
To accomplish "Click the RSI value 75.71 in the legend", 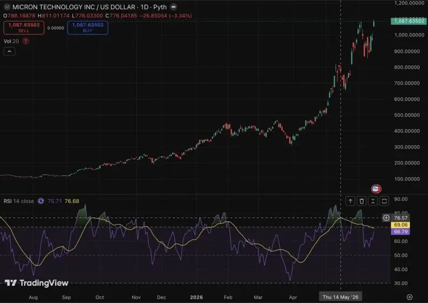I will click(x=55, y=201).
